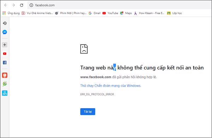Open the green Cốc Cốc icon in sidebar
The height and width of the screenshot is (138, 212).
coord(5,84)
